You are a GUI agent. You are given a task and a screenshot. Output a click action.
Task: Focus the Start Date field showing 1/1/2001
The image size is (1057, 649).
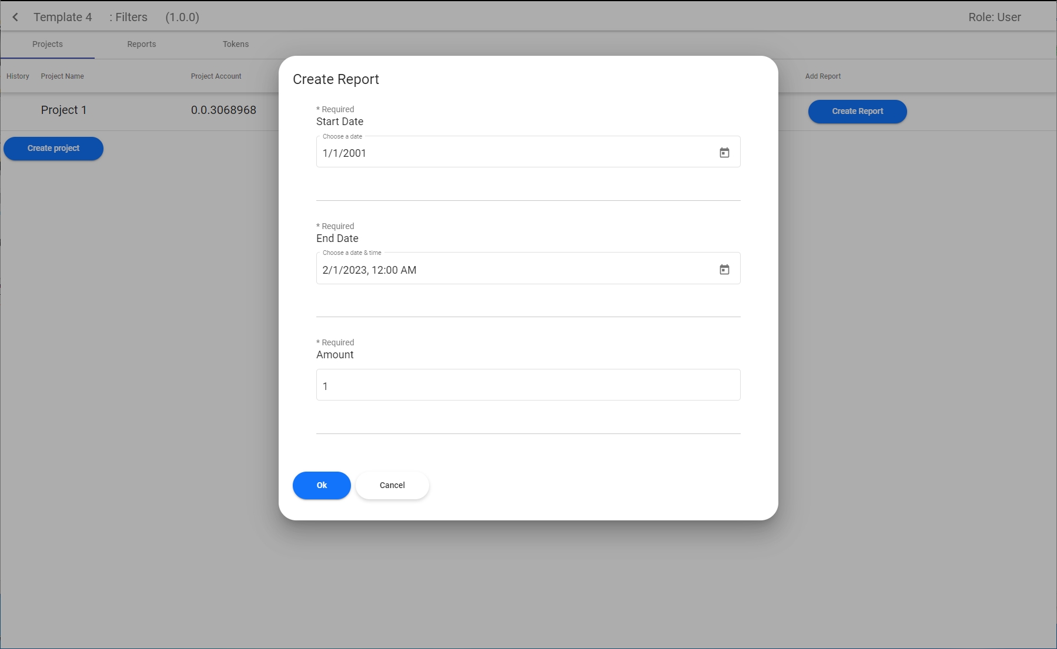pyautogui.click(x=511, y=153)
